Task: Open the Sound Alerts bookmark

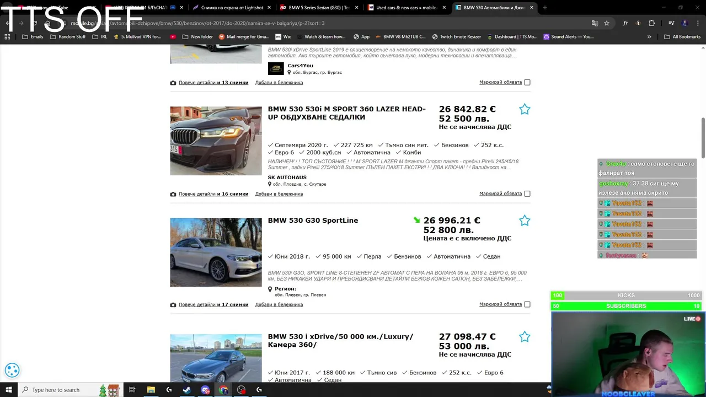Action: click(x=568, y=37)
